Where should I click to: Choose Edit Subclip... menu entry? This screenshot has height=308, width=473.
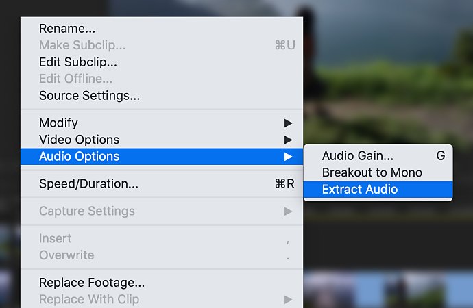coord(162,62)
